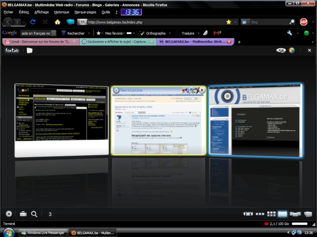Close the FoxTab panel with its X
The height and width of the screenshot is (237, 317).
[309, 50]
